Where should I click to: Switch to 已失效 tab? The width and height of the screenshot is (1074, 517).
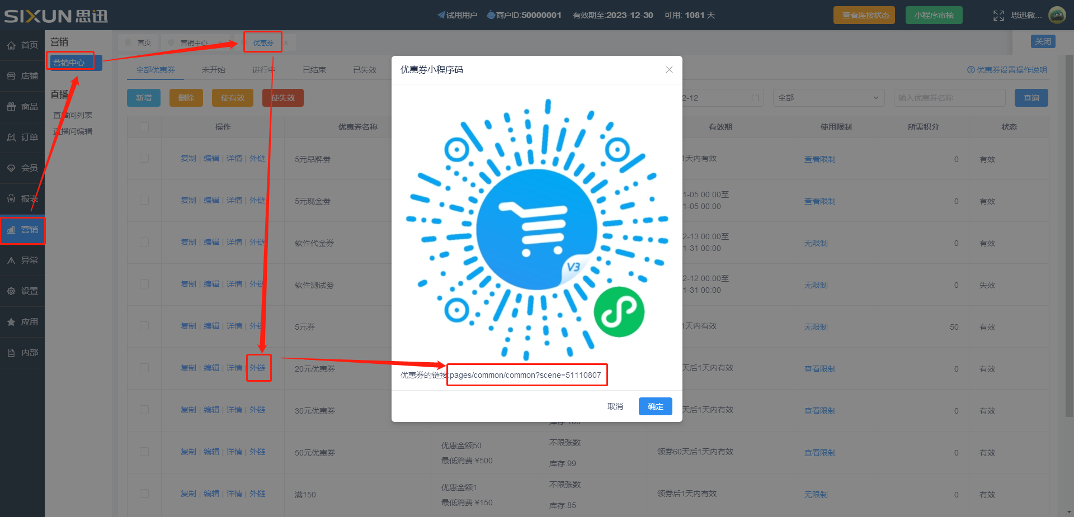coord(365,70)
